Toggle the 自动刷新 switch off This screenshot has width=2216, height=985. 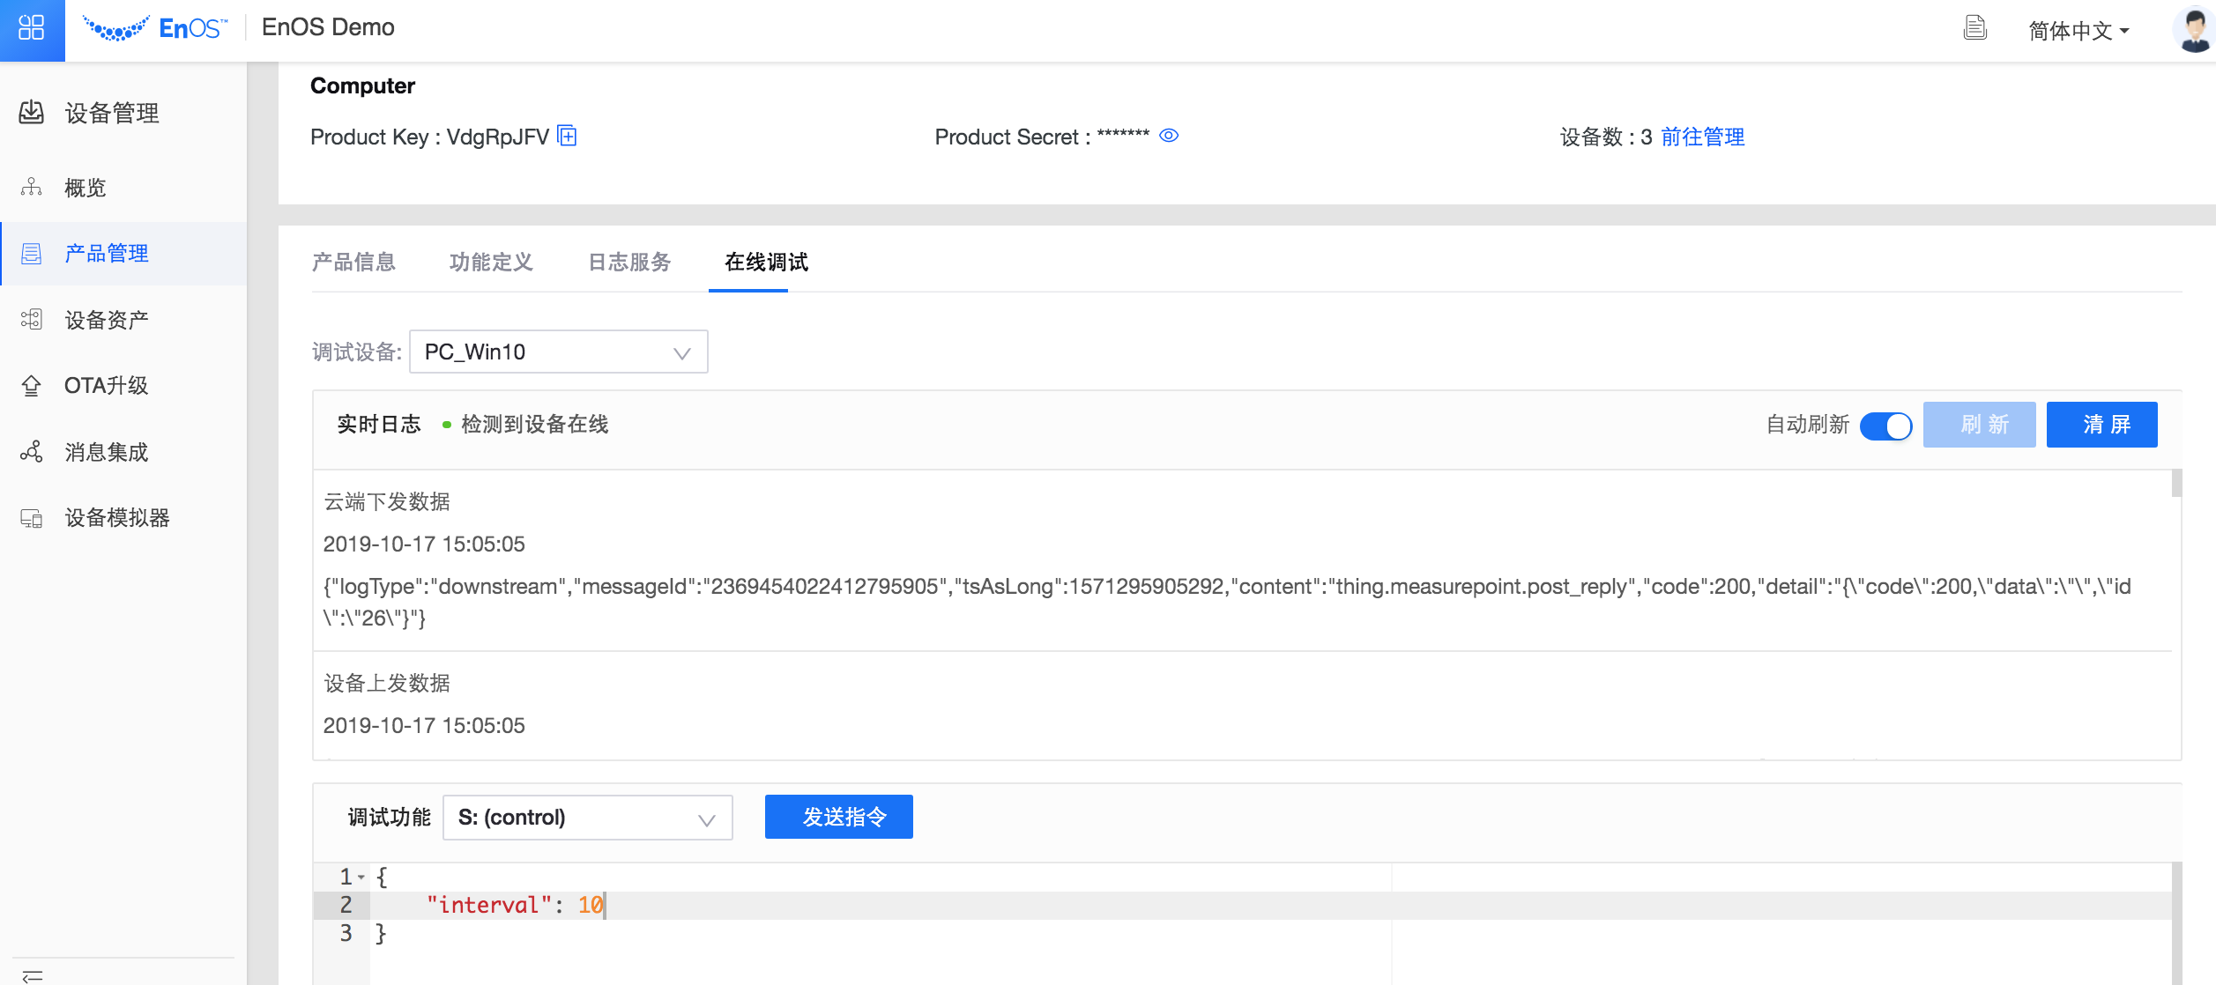click(x=1885, y=426)
